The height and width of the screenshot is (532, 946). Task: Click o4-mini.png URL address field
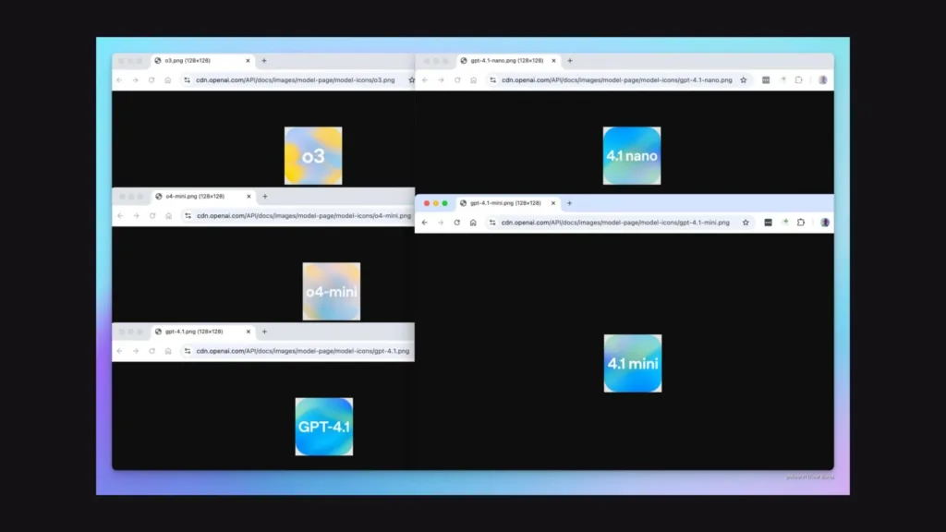coord(297,216)
